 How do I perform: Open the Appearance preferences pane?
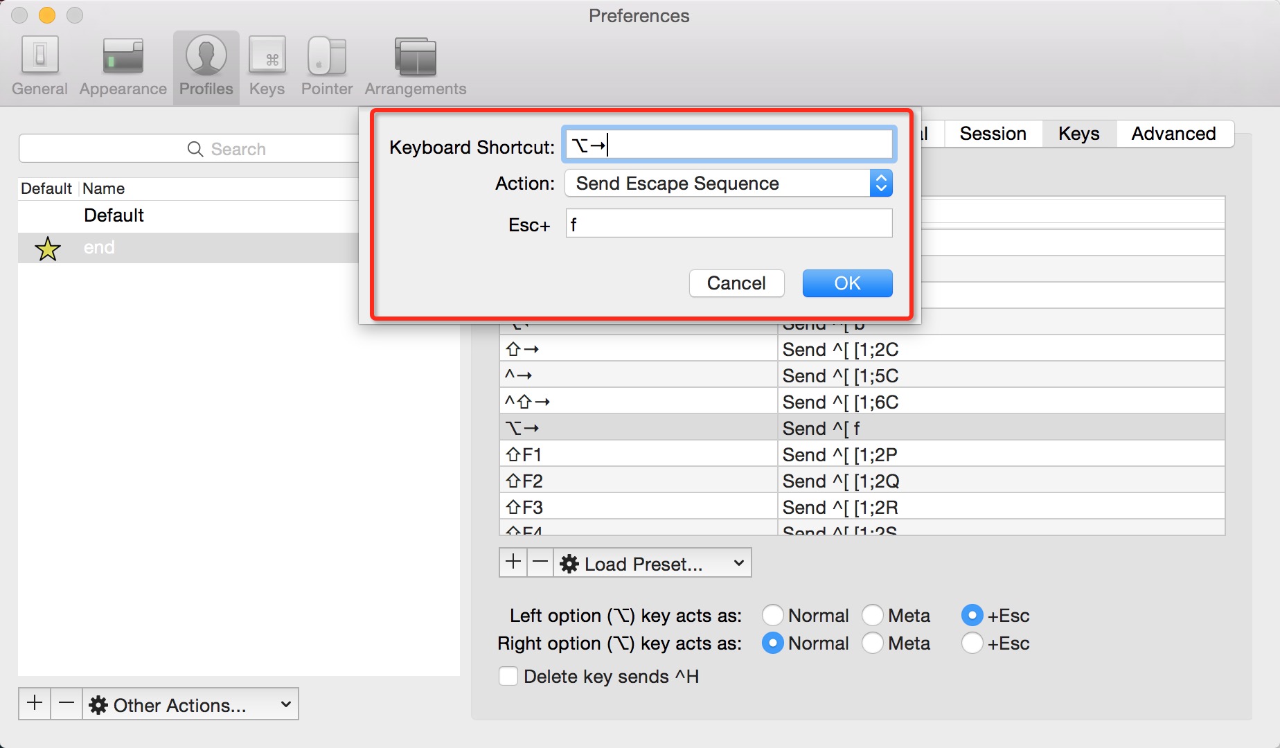point(123,67)
